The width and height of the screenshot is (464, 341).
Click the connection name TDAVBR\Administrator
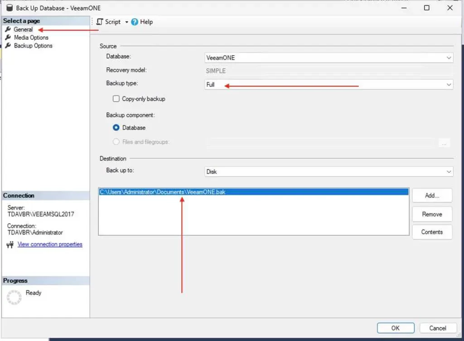[x=35, y=232]
